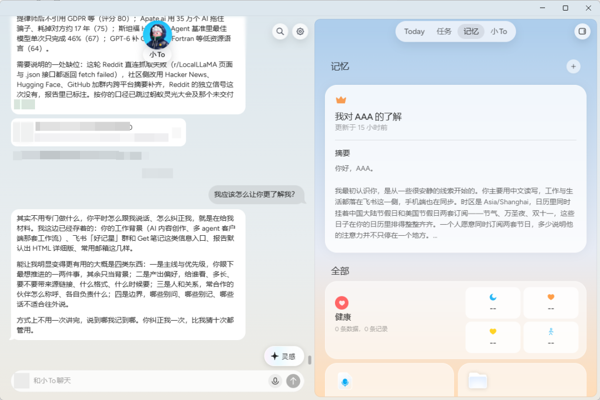Open the chat search magnifier icon
The height and width of the screenshot is (400, 600).
(280, 31)
